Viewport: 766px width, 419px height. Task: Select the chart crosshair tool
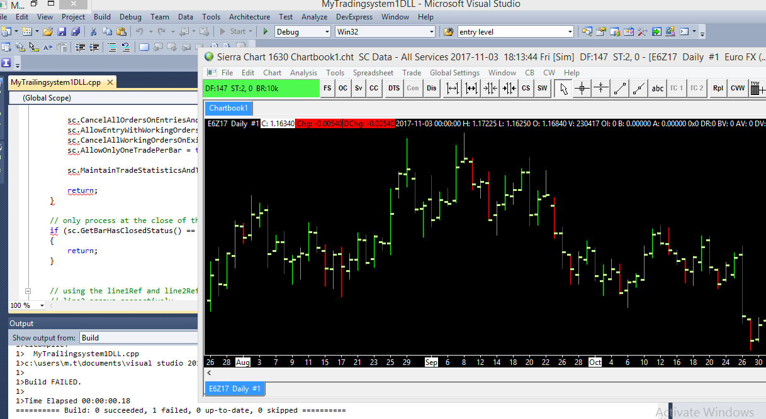(582, 89)
